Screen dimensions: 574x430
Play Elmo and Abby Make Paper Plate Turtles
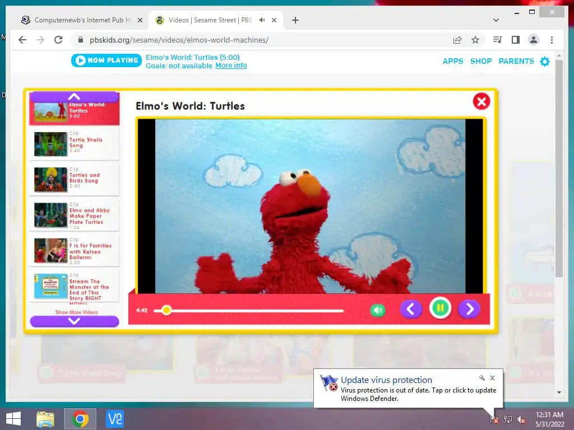click(75, 214)
